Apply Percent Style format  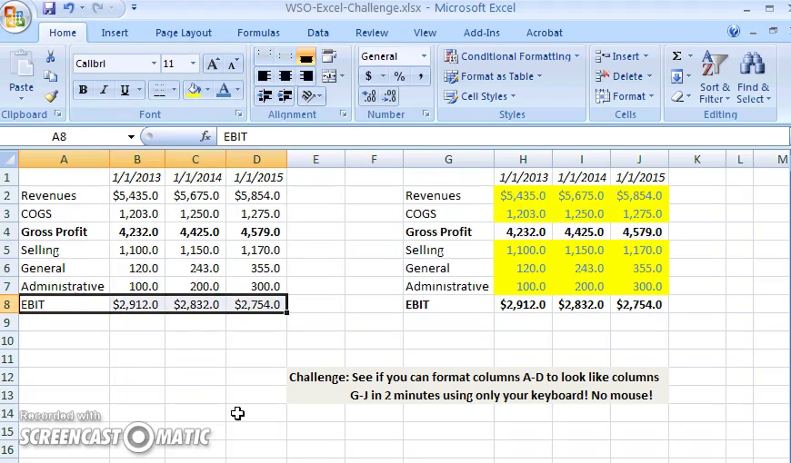399,76
